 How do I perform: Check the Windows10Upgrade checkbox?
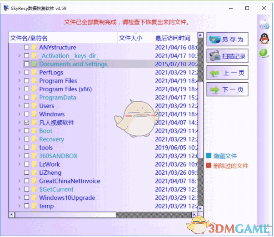tap(26, 197)
